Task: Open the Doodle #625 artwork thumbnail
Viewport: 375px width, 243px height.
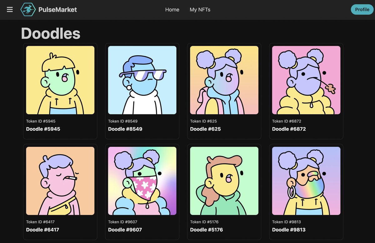Action: (x=224, y=80)
